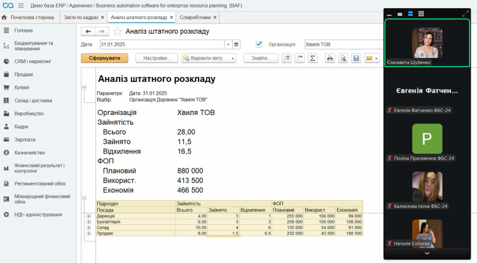
Task: Open calendar picker next to date field
Action: tap(237, 44)
